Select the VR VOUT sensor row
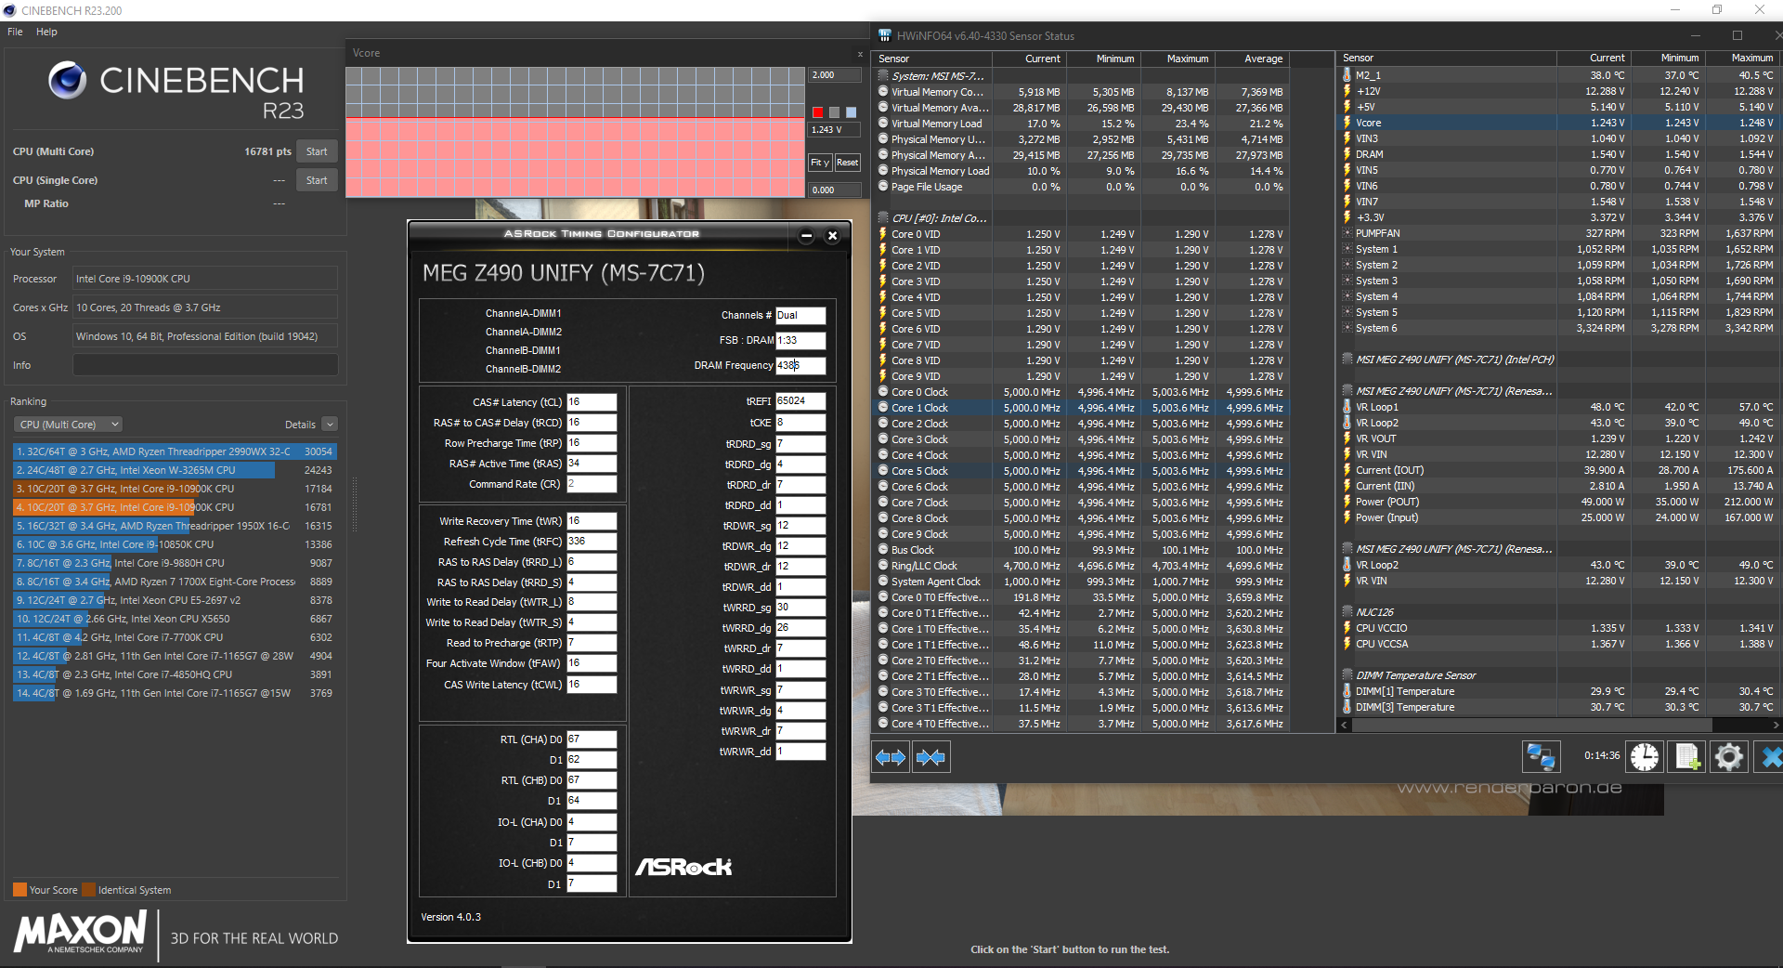 [1559, 438]
